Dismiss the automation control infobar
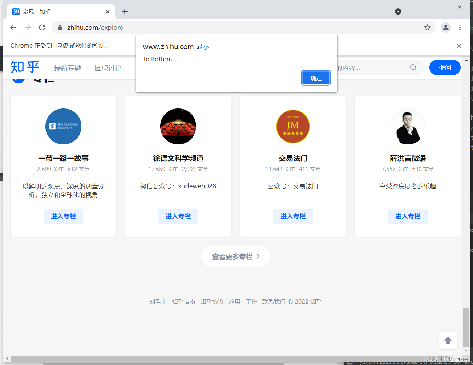The image size is (473, 365). tap(459, 46)
